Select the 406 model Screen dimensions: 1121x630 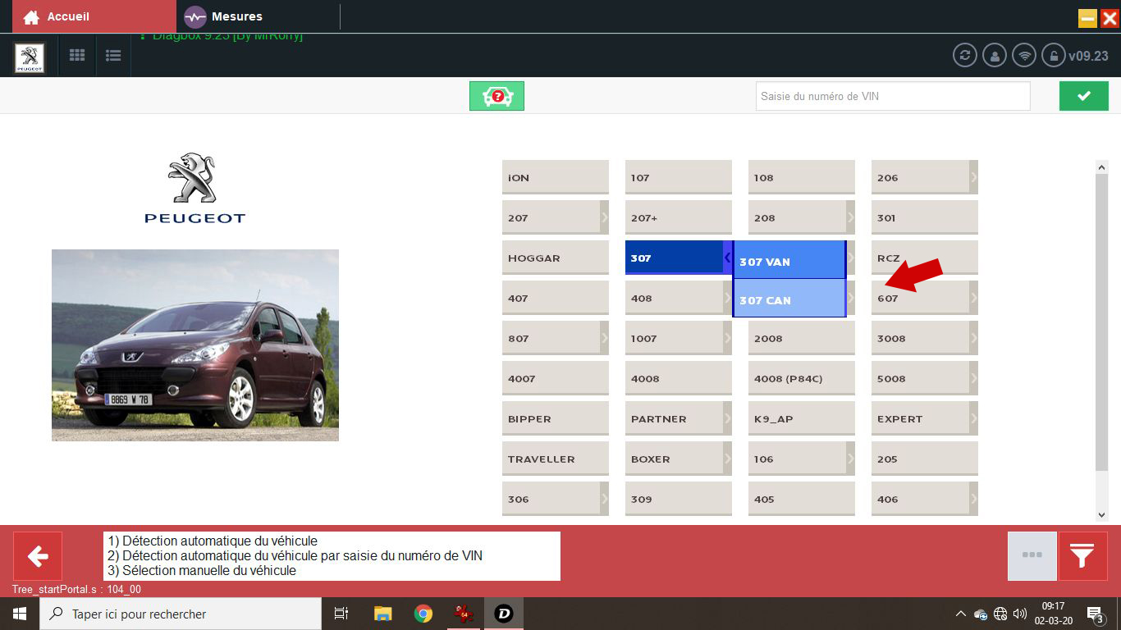pos(920,499)
